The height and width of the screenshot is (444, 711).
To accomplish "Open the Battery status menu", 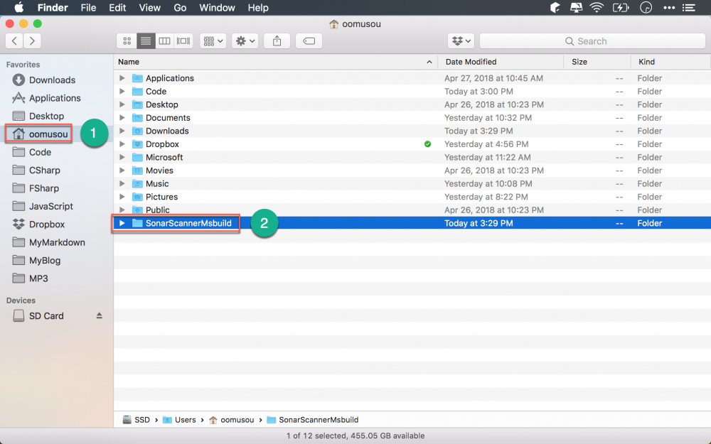I will 620,8.
